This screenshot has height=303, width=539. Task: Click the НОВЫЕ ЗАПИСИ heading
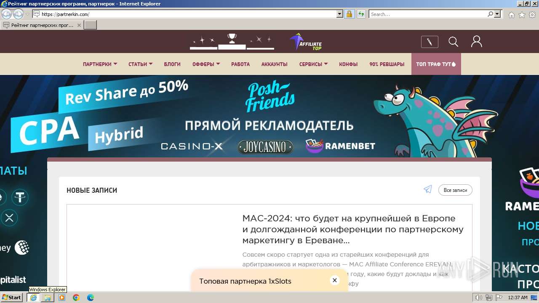pos(92,190)
